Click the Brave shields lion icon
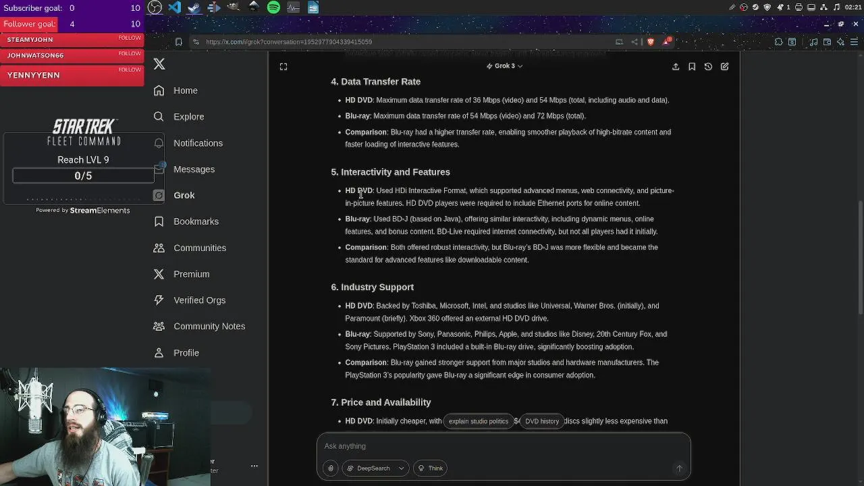Viewport: 864px width, 486px height. pyautogui.click(x=651, y=42)
